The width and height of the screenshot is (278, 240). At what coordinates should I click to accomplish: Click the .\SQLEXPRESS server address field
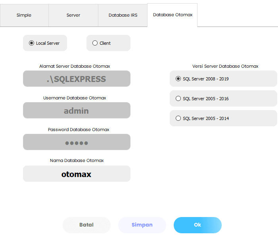[77, 79]
